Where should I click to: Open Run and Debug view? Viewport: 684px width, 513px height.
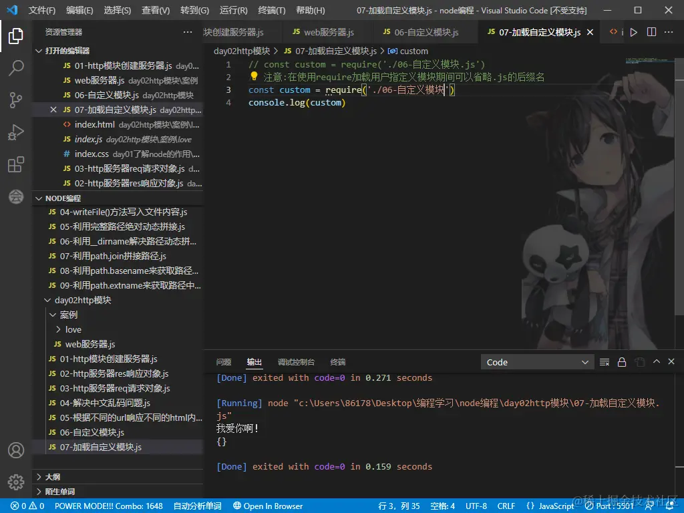16,132
